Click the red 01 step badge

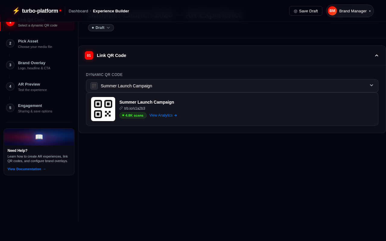89,55
